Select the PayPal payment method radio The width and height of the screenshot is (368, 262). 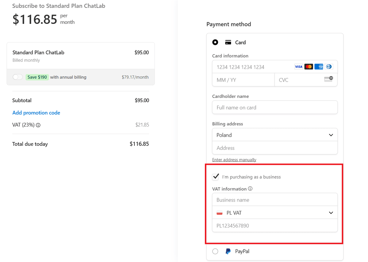[x=215, y=251]
